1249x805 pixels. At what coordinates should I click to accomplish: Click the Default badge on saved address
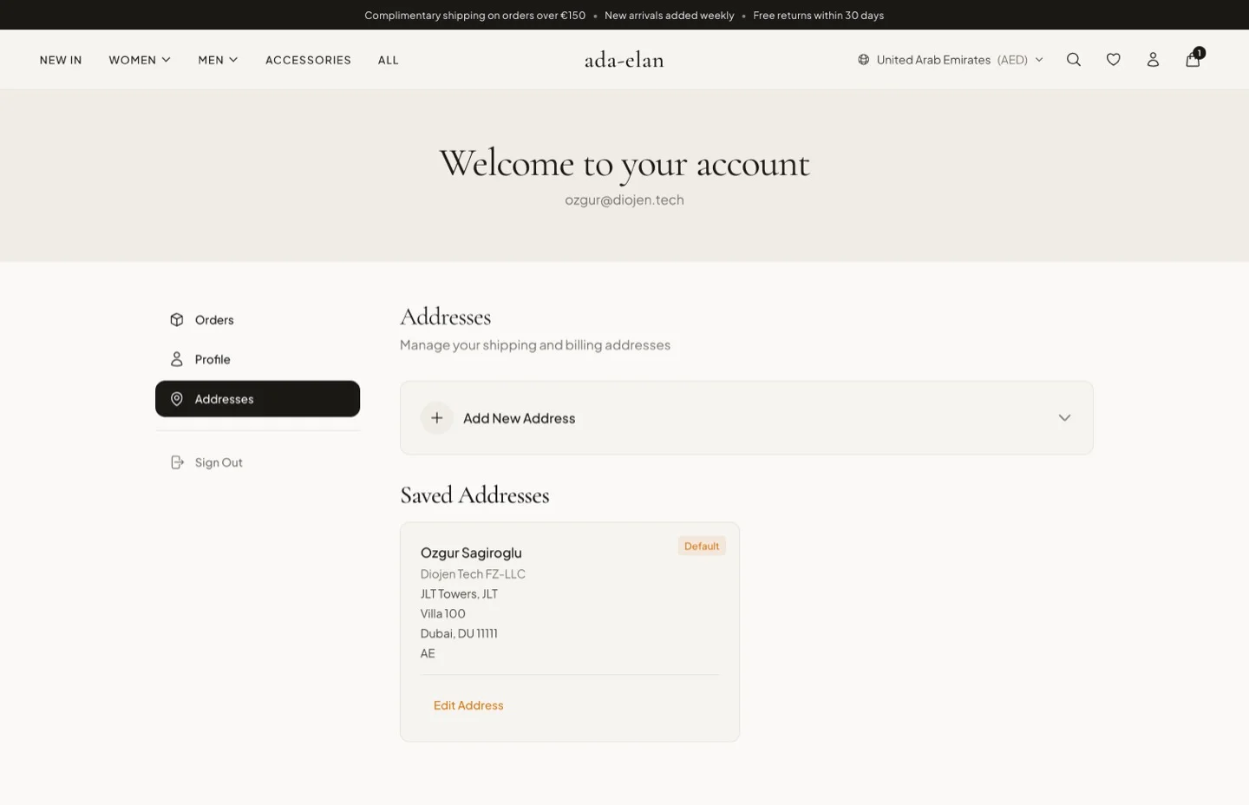(x=701, y=546)
